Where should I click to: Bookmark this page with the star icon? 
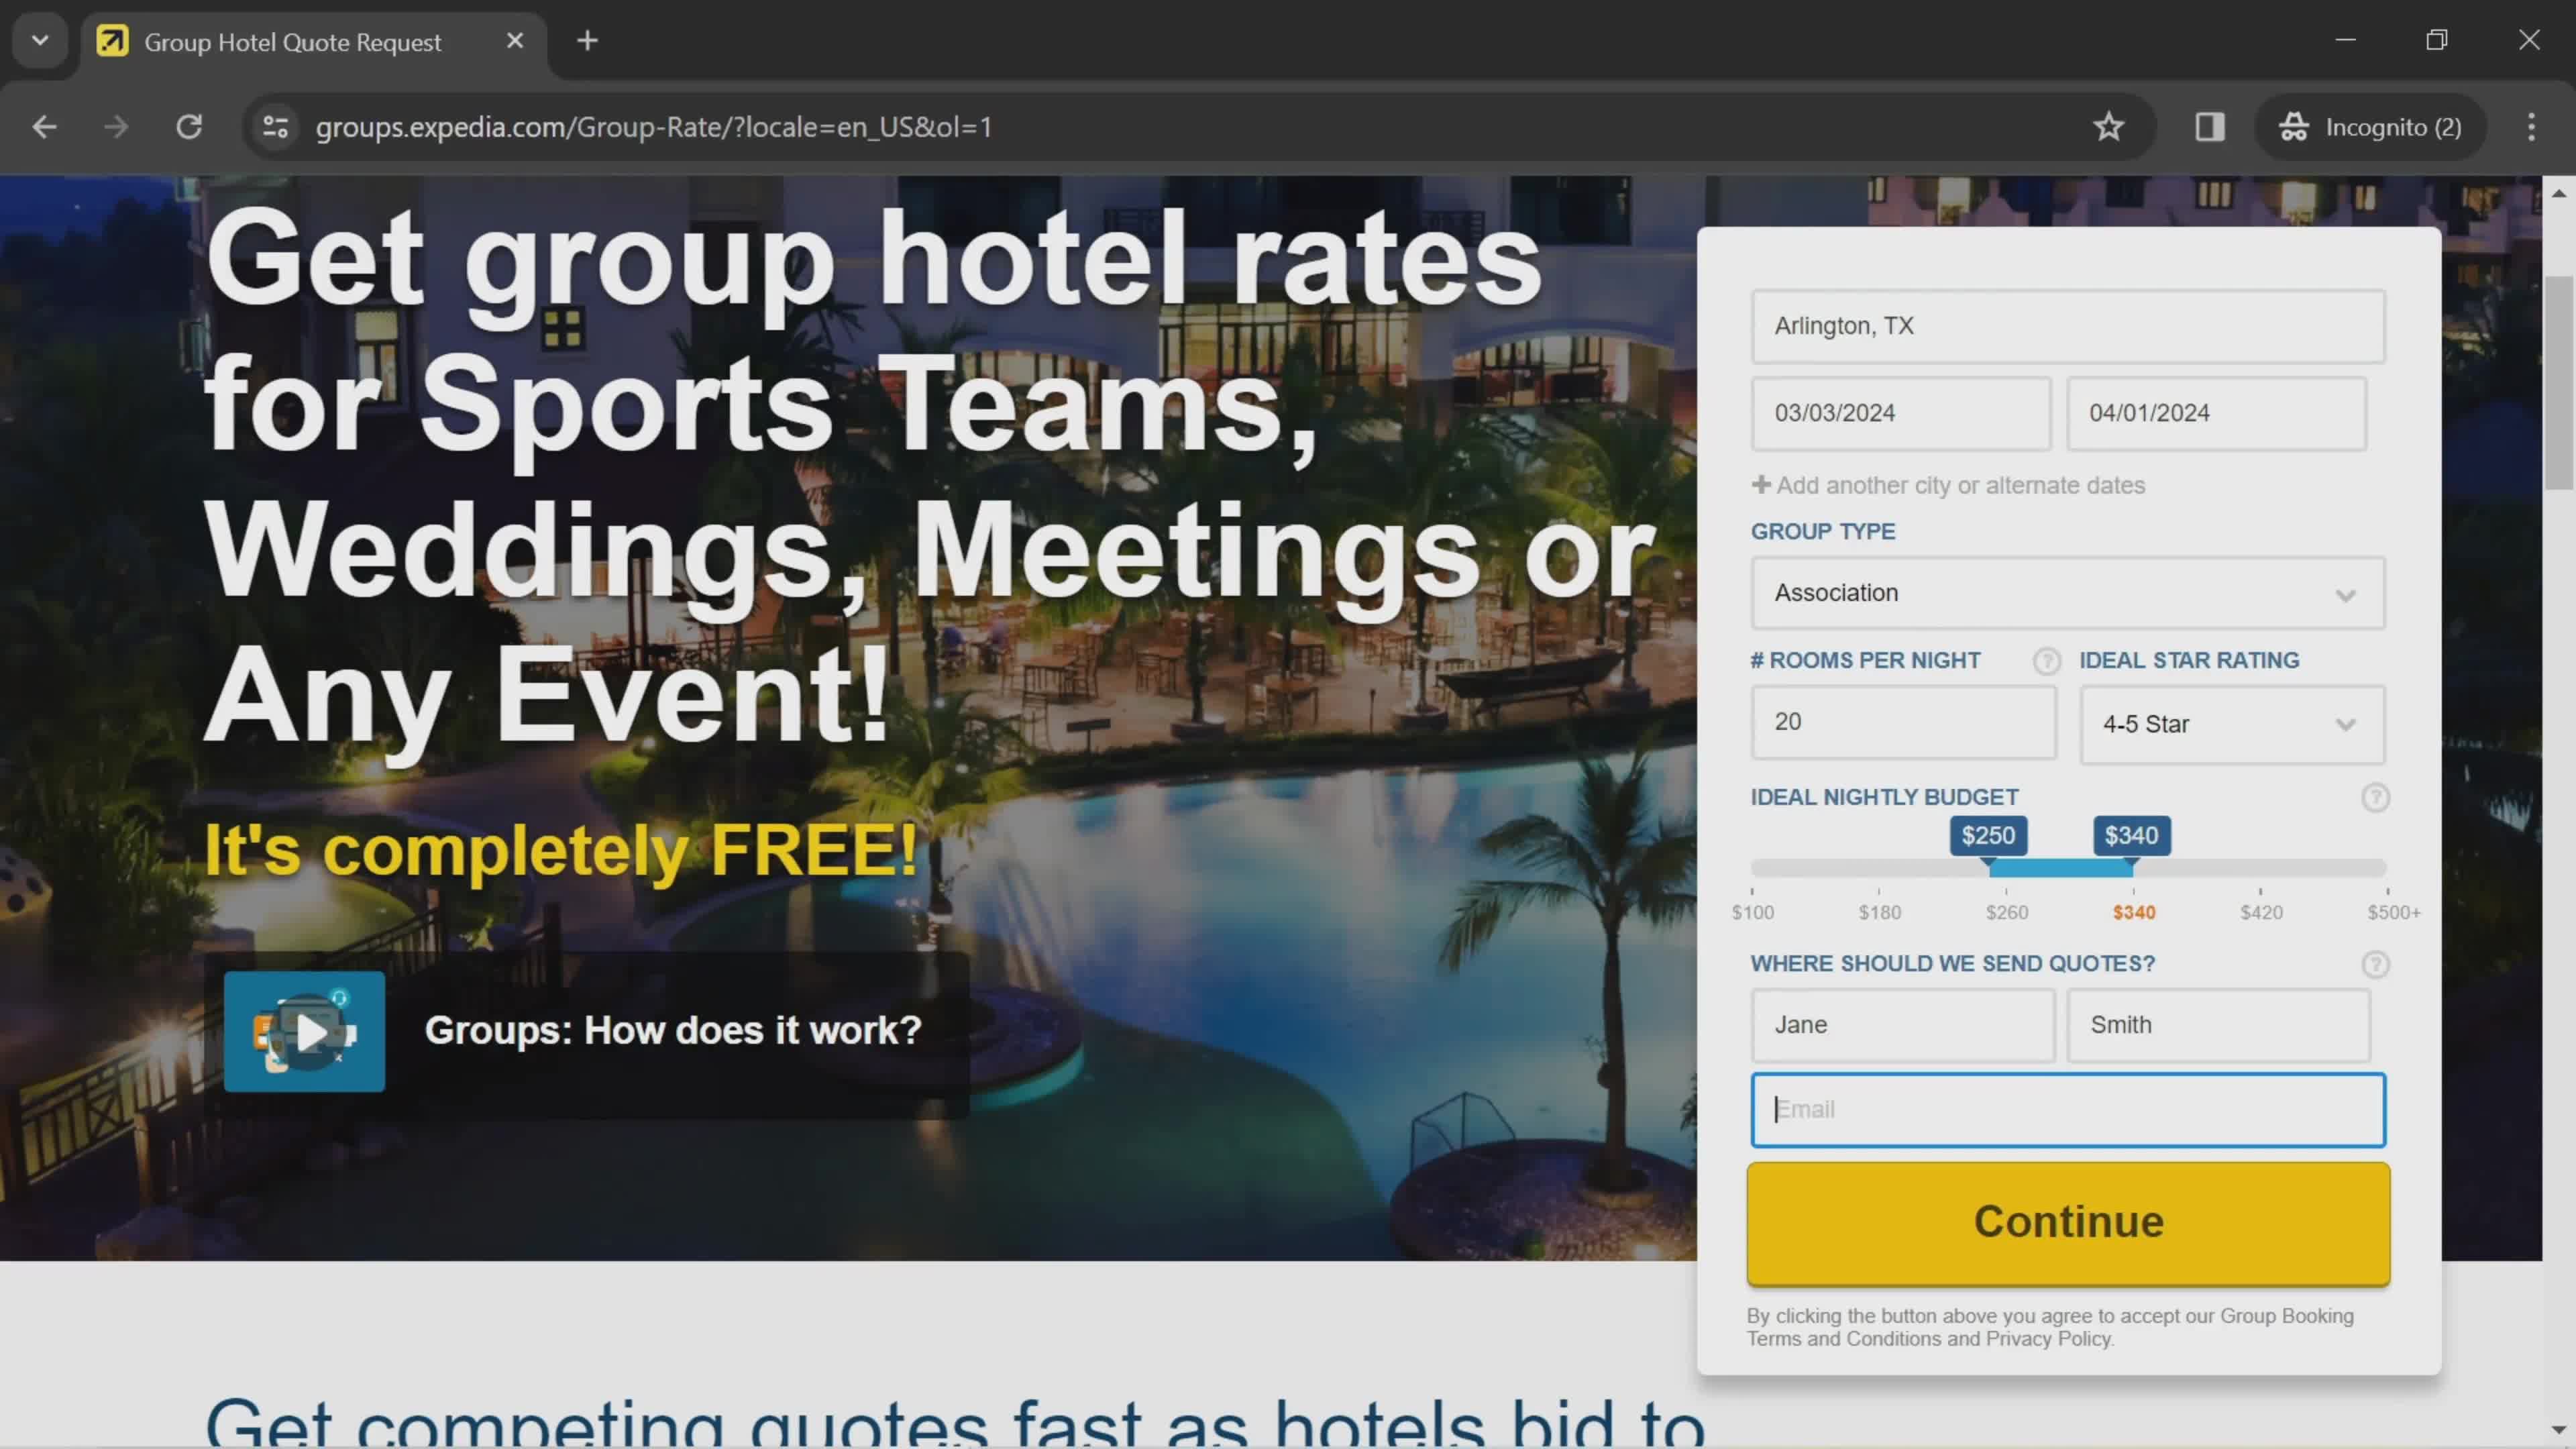click(2108, 127)
